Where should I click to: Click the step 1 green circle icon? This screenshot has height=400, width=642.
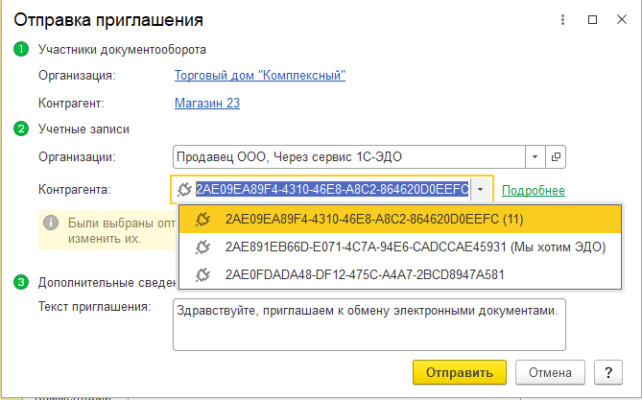point(20,50)
